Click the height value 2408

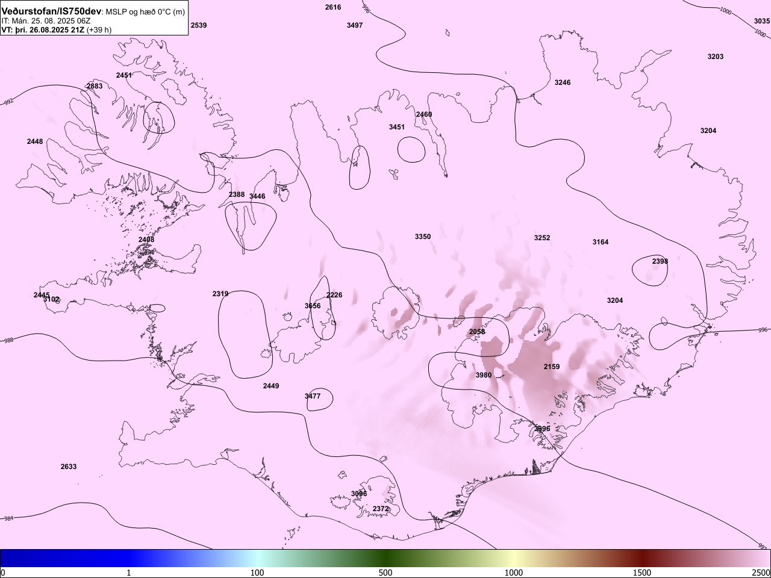(146, 240)
